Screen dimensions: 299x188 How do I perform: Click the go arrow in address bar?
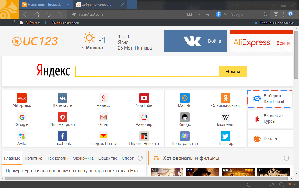pyautogui.click(x=208, y=14)
